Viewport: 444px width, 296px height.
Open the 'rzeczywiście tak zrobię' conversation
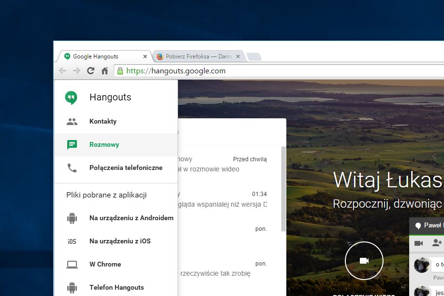click(230, 269)
